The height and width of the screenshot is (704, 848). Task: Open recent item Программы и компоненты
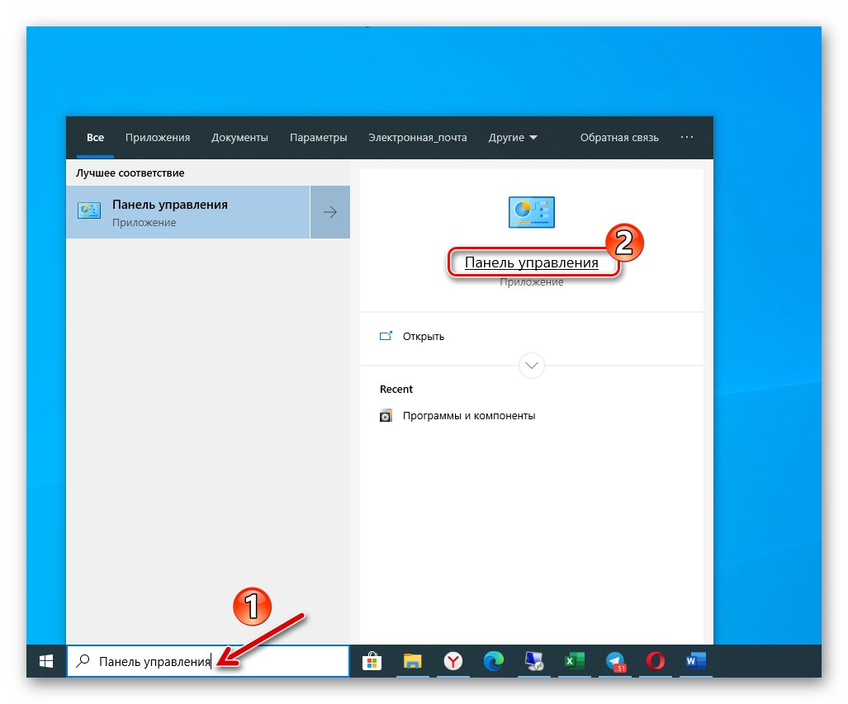(469, 416)
